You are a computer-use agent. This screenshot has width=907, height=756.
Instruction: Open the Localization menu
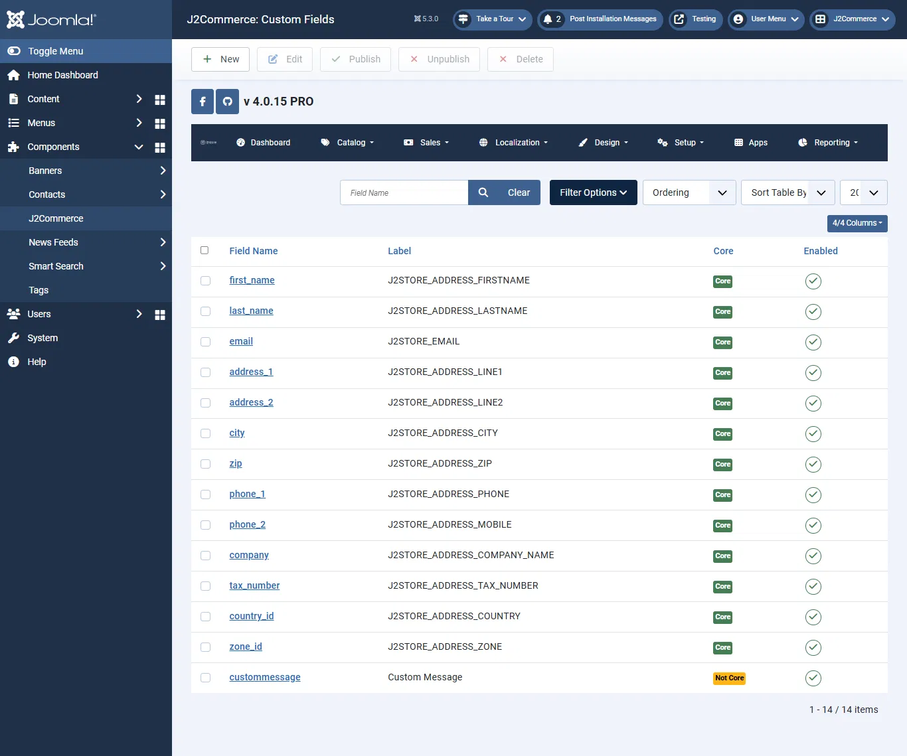coord(514,143)
